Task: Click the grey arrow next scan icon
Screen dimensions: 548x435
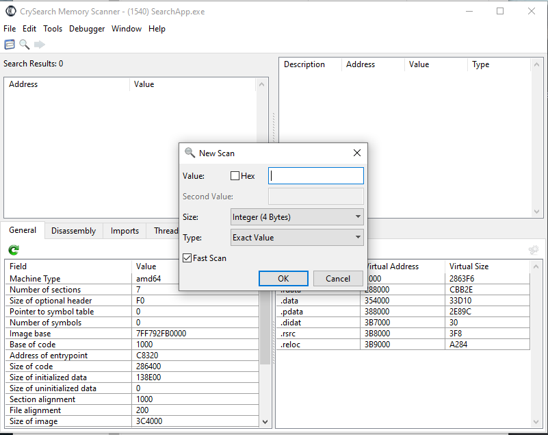Action: tap(40, 45)
